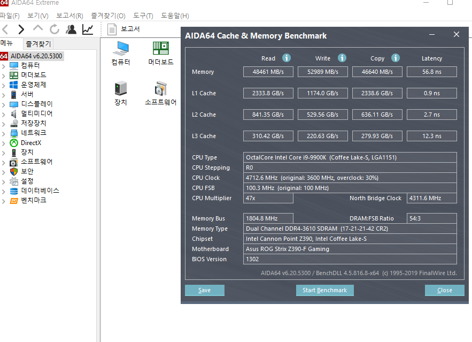Select the 저장장치 disk icon in tree
The width and height of the screenshot is (472, 342).
pos(14,124)
